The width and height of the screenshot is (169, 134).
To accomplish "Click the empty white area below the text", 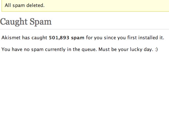I will point(84,93).
